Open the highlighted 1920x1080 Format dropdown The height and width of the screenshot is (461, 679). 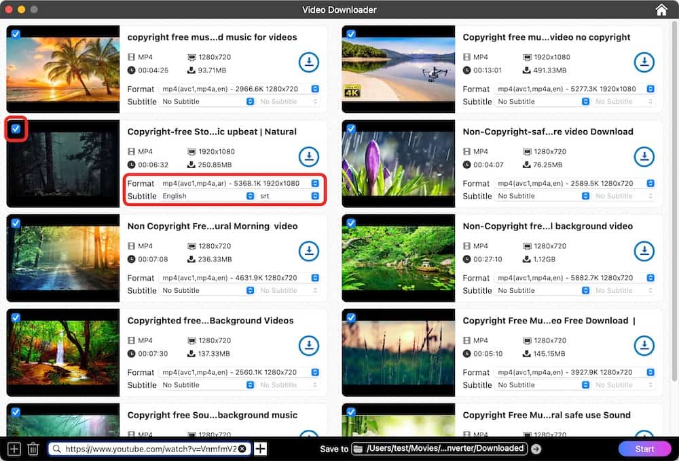314,183
